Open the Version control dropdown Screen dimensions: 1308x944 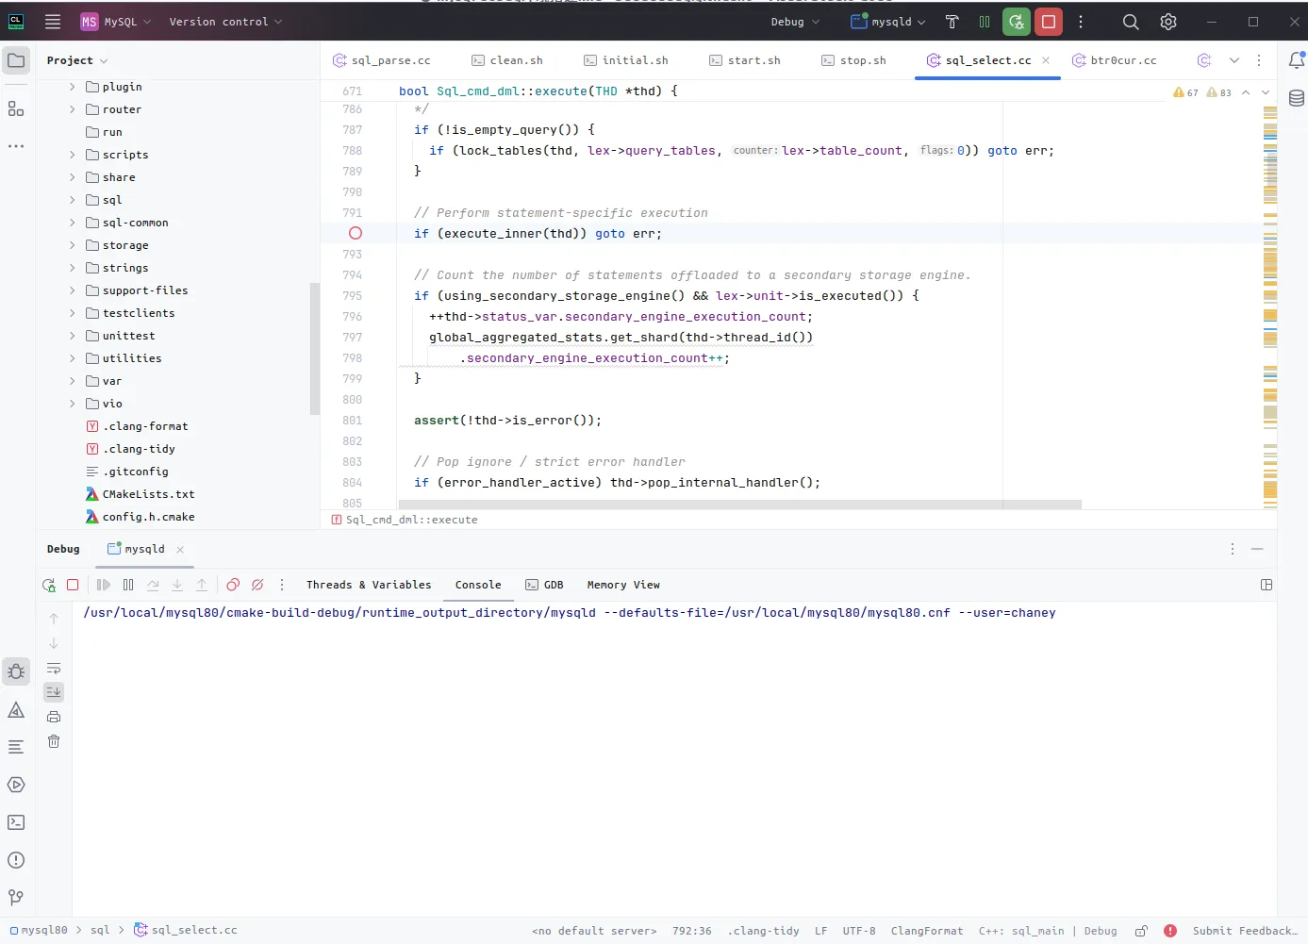click(x=225, y=22)
